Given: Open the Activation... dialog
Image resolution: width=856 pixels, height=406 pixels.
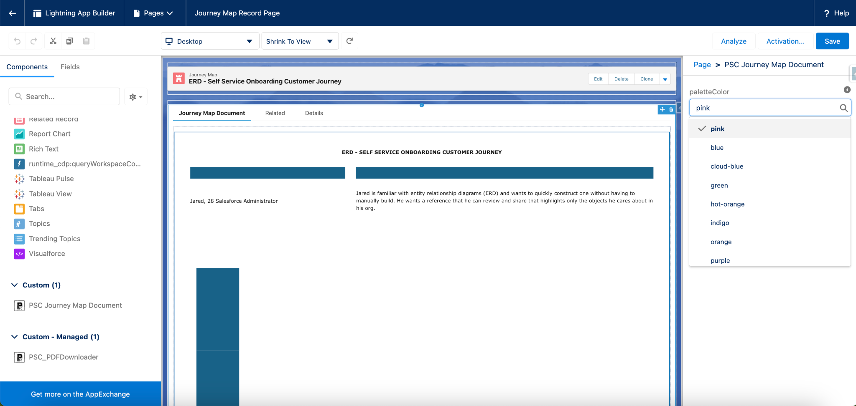Looking at the screenshot, I should pos(785,41).
